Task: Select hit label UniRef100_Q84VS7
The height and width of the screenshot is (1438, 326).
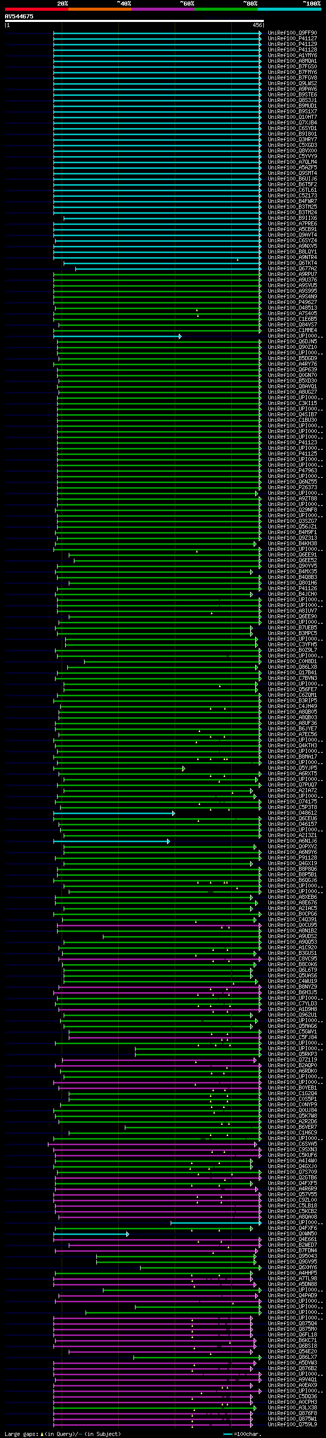Action: pyautogui.click(x=292, y=325)
